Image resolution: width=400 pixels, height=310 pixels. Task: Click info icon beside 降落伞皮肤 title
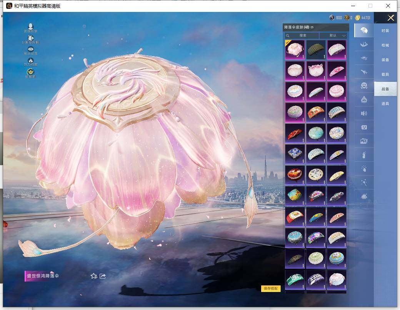point(312,27)
